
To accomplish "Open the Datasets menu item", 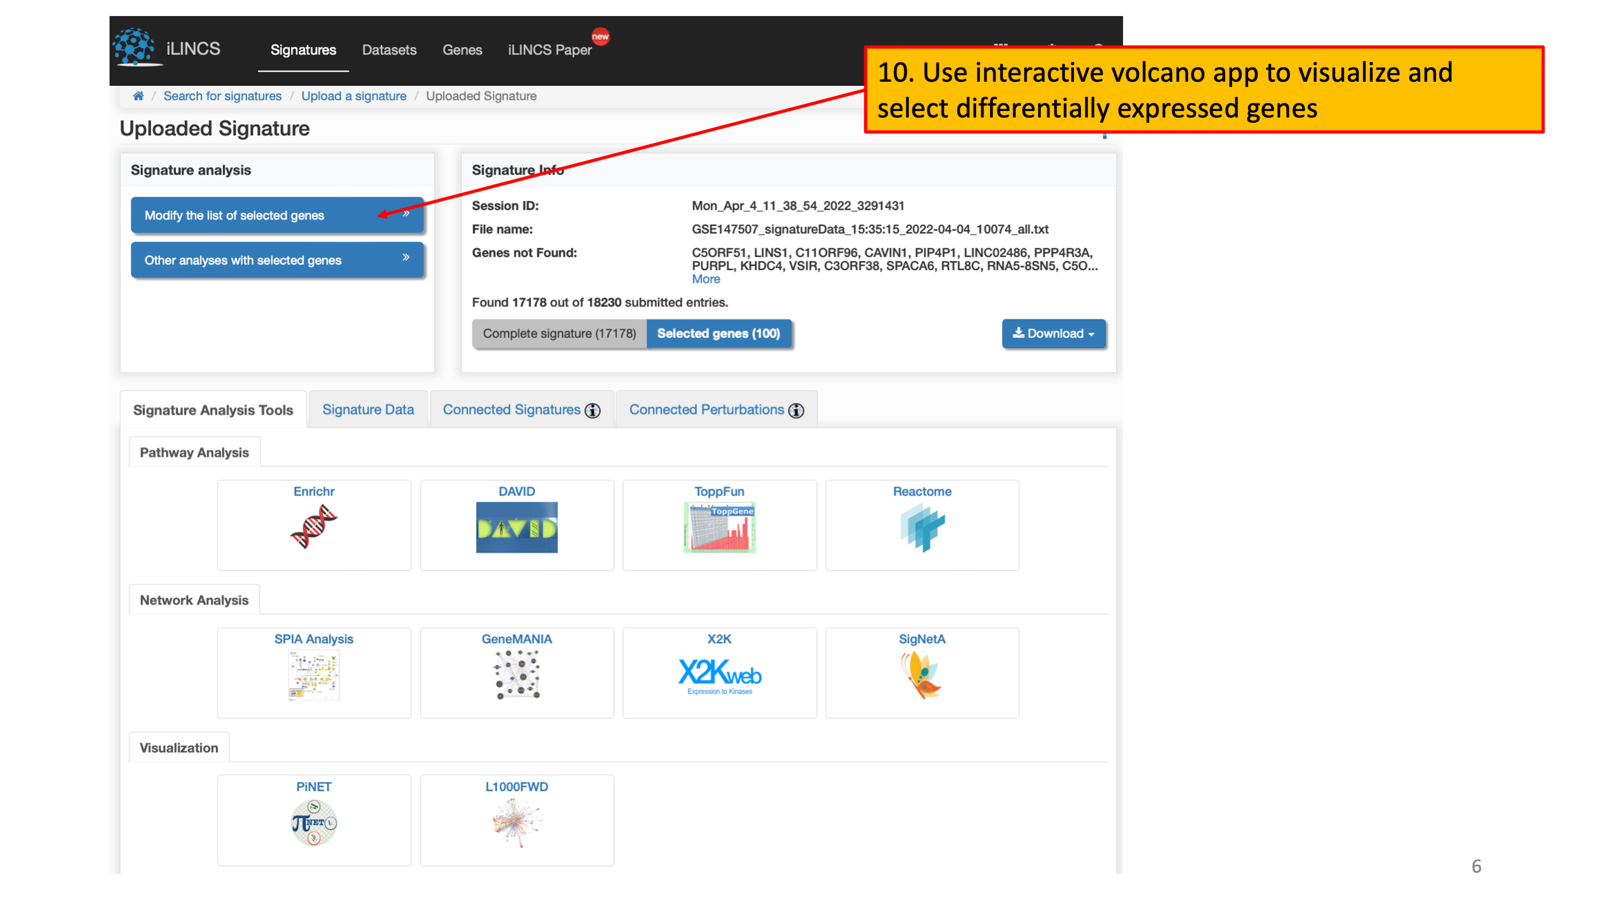I will tap(389, 50).
